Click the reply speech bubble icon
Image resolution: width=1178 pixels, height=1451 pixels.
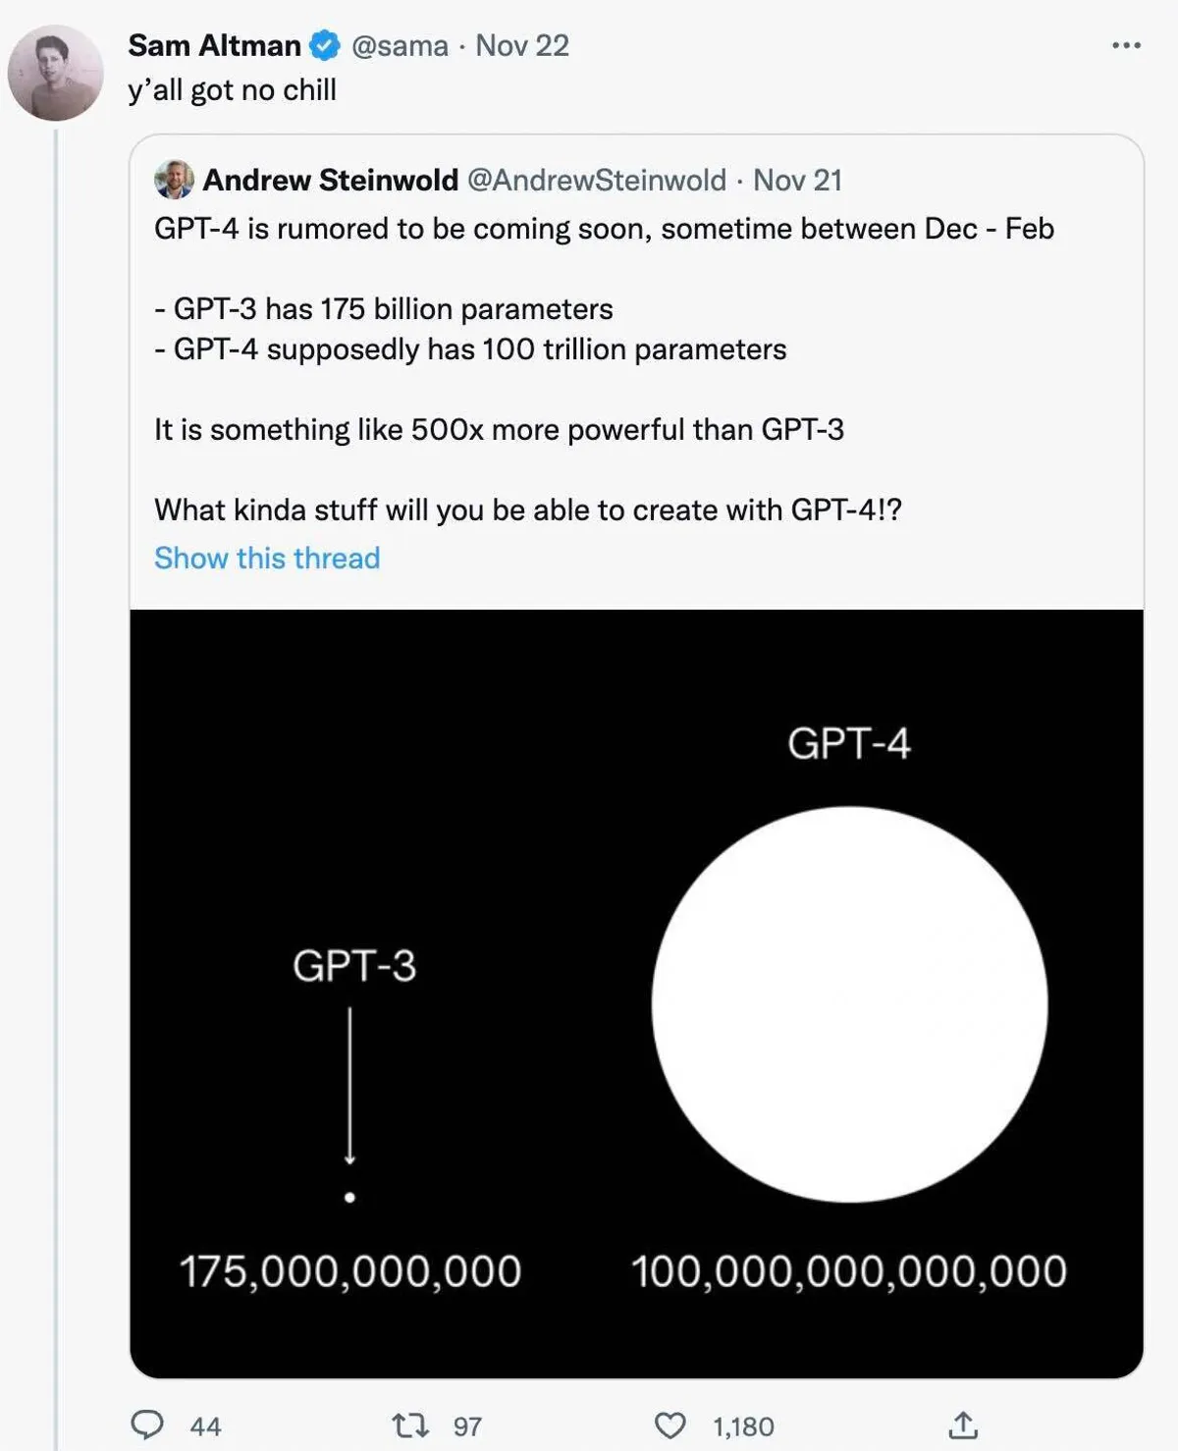(147, 1424)
